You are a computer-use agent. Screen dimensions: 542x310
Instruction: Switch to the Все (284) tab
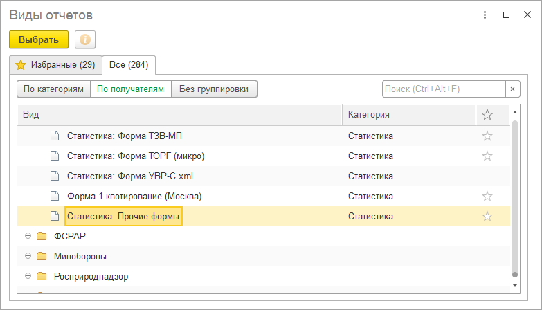[x=129, y=65]
